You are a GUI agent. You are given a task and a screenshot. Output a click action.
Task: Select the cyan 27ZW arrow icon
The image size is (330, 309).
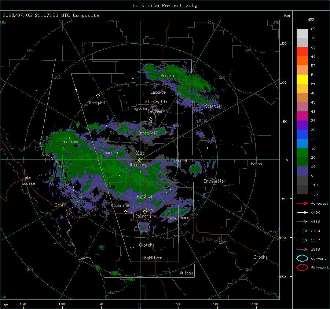(x=302, y=231)
